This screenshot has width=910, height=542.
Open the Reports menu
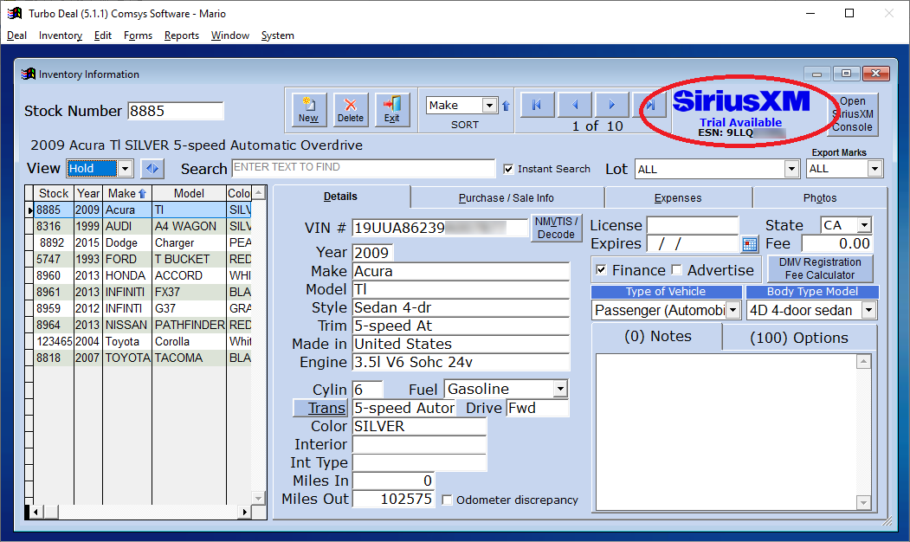182,35
